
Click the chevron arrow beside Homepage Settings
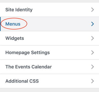coord(92,53)
